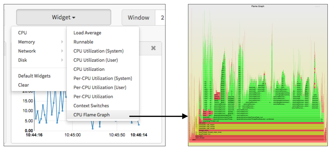Viewport: 335px width, 151px height.
Task: Select CPU in the widget menu
Action: 22,33
